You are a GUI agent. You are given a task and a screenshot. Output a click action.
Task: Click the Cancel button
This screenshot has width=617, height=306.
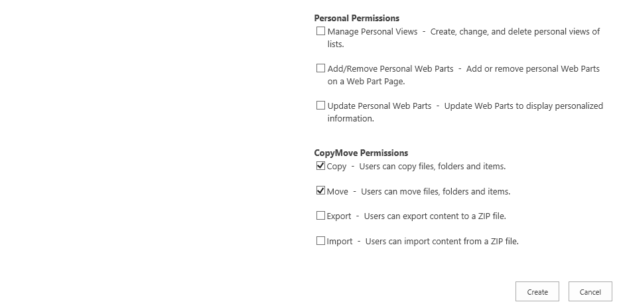[590, 292]
